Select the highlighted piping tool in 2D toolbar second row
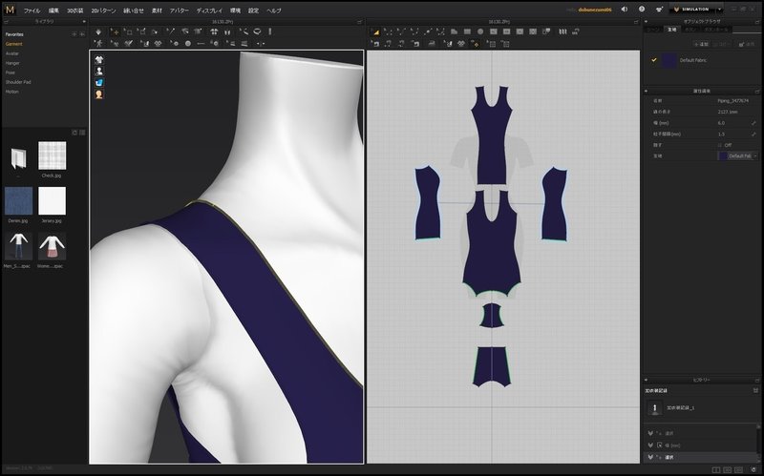Screen dimensions: 764x476 pos(475,43)
